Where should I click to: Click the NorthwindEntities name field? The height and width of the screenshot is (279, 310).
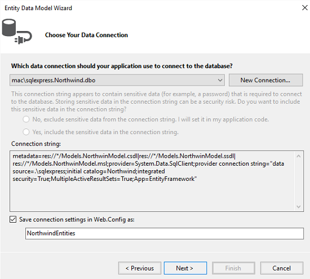click(164, 233)
